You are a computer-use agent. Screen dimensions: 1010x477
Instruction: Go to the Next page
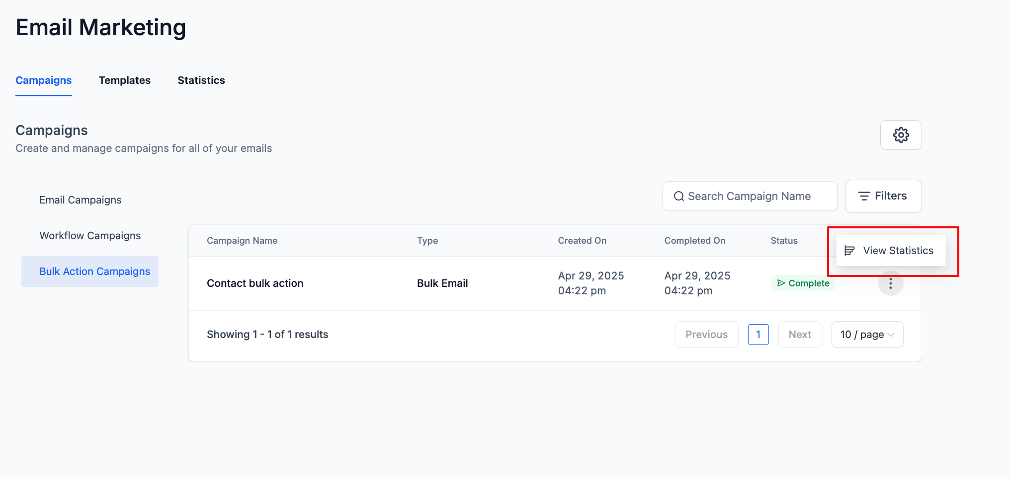click(x=800, y=335)
